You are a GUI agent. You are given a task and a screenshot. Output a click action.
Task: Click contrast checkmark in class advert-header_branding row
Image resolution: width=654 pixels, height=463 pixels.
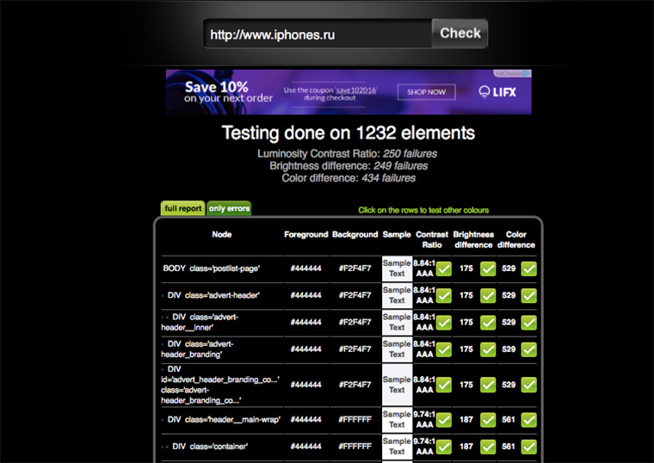tap(444, 349)
